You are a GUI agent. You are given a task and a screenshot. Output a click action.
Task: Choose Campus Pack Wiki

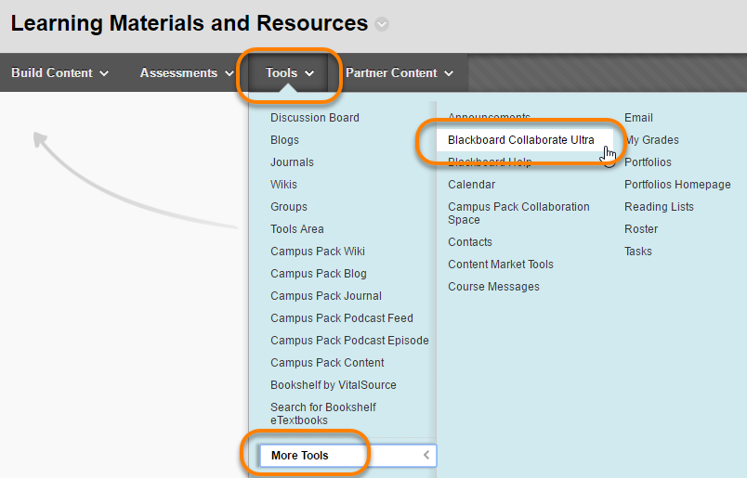317,252
